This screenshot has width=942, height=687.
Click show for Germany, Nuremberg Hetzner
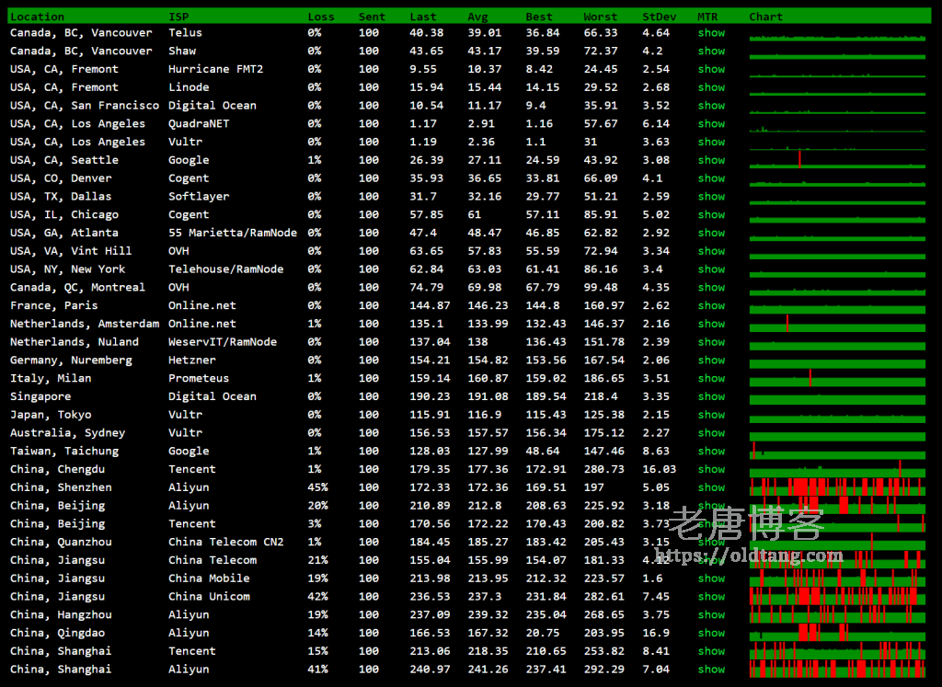click(711, 361)
